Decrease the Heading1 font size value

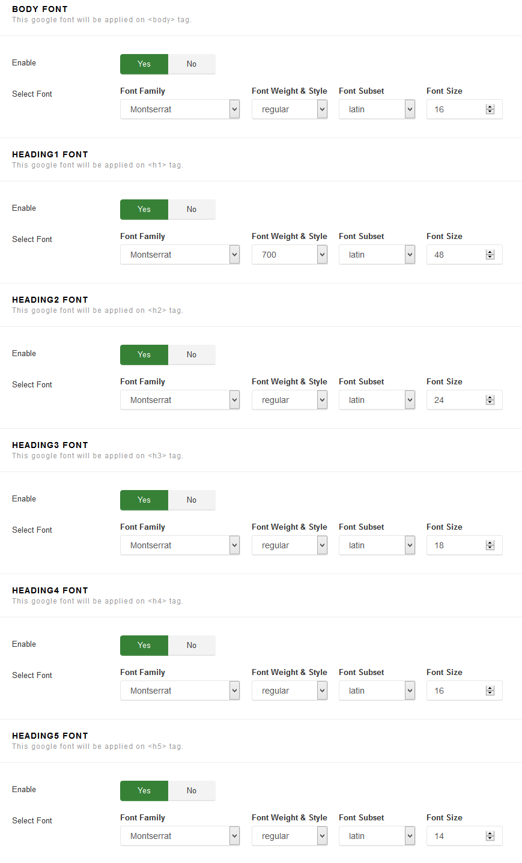tap(490, 257)
